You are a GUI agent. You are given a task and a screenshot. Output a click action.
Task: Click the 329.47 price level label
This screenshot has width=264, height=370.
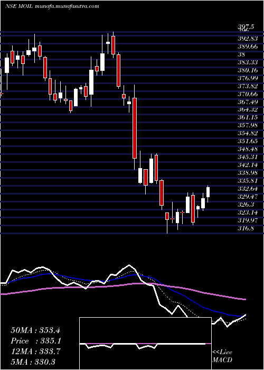click(248, 196)
